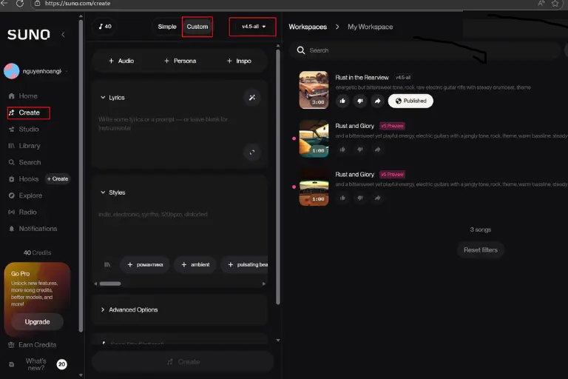Open the Hooks sidebar item
The width and height of the screenshot is (568, 379).
(x=24, y=179)
